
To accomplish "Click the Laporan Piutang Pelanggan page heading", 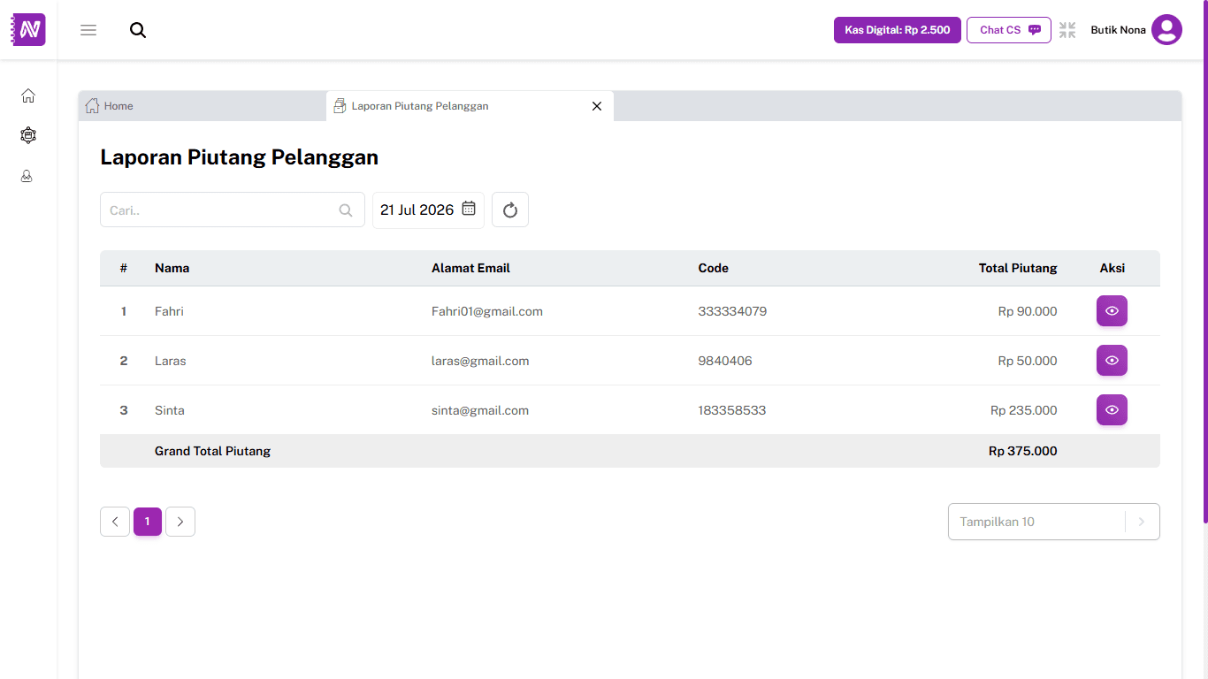I will tap(240, 157).
